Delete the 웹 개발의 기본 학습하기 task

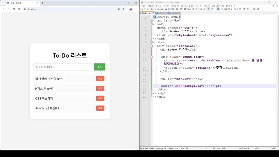[x=100, y=79]
